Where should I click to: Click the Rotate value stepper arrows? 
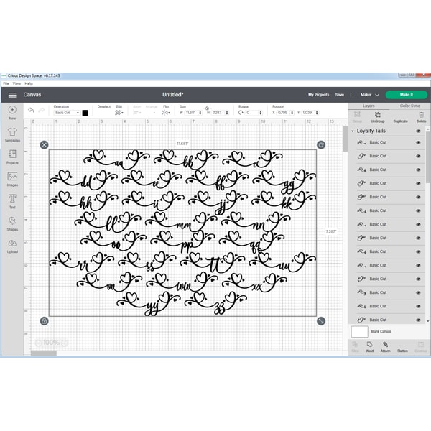(260, 113)
